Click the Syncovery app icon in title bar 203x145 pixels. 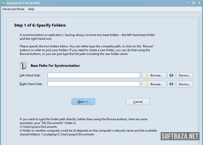click(3, 3)
